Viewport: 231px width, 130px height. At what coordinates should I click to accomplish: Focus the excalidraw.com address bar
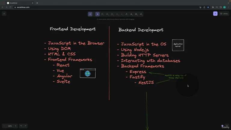coord(106,7)
